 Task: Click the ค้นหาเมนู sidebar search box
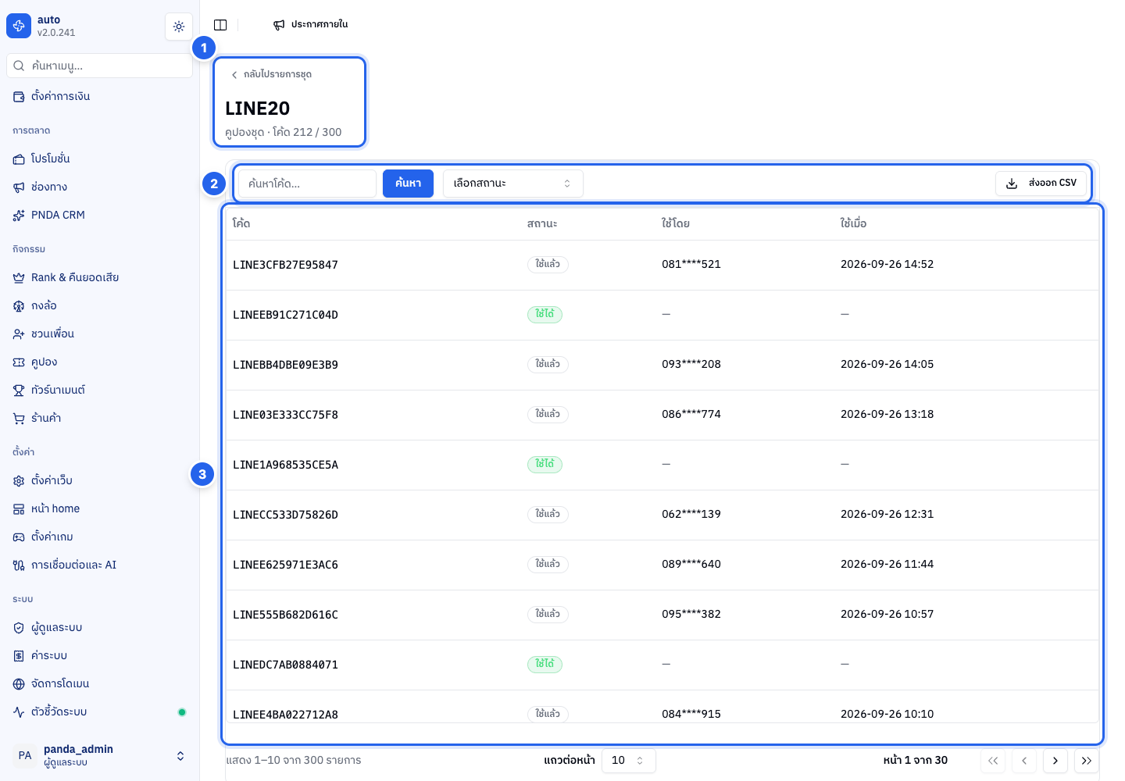(x=99, y=66)
